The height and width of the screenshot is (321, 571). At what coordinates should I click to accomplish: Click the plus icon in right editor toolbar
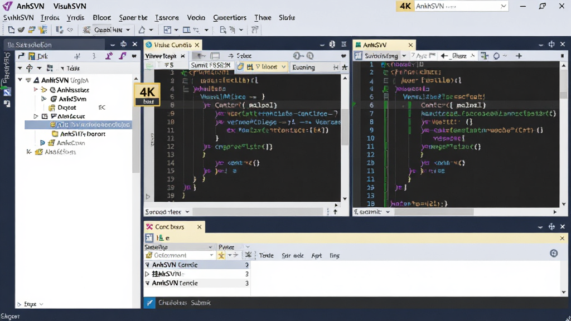(x=519, y=56)
